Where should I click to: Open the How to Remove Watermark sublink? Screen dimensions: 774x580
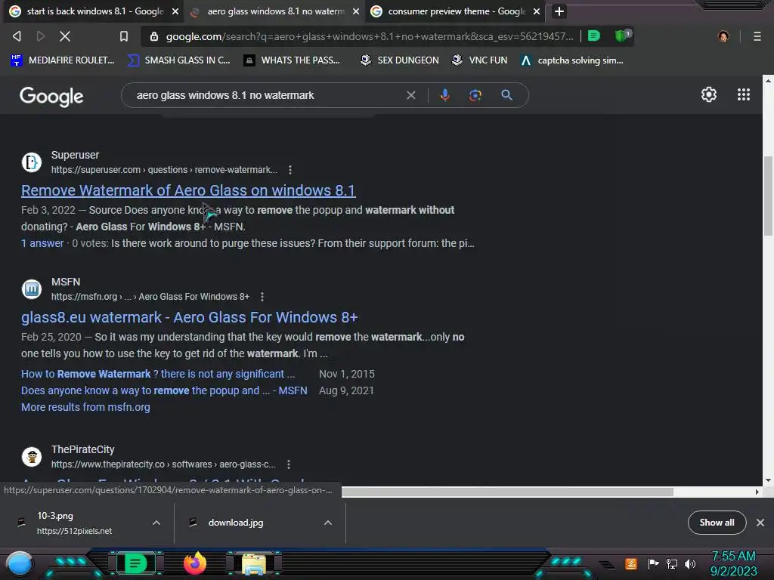point(158,374)
